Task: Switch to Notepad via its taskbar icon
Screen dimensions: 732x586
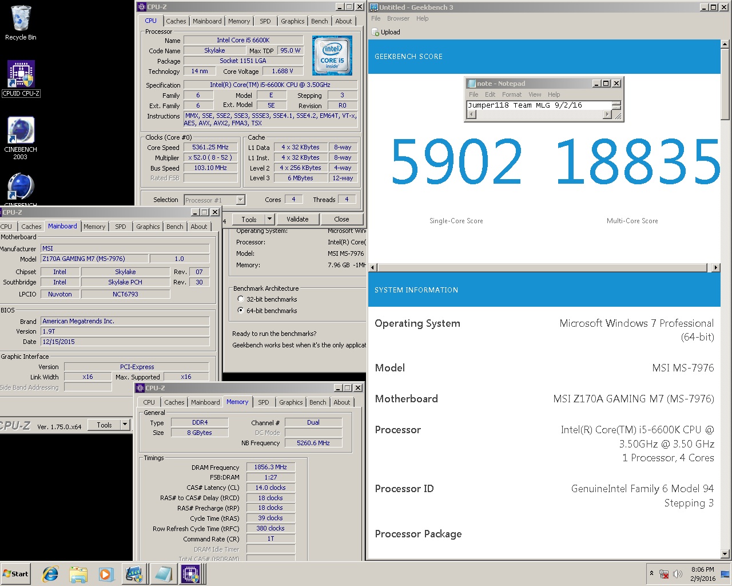Action: [163, 574]
